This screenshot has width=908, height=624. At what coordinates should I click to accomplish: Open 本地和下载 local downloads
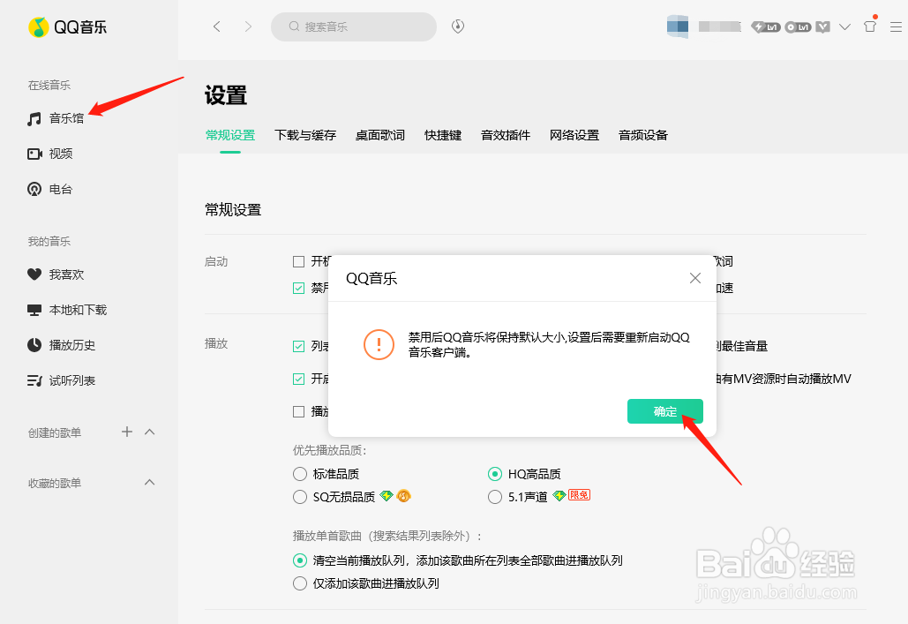[x=70, y=309]
